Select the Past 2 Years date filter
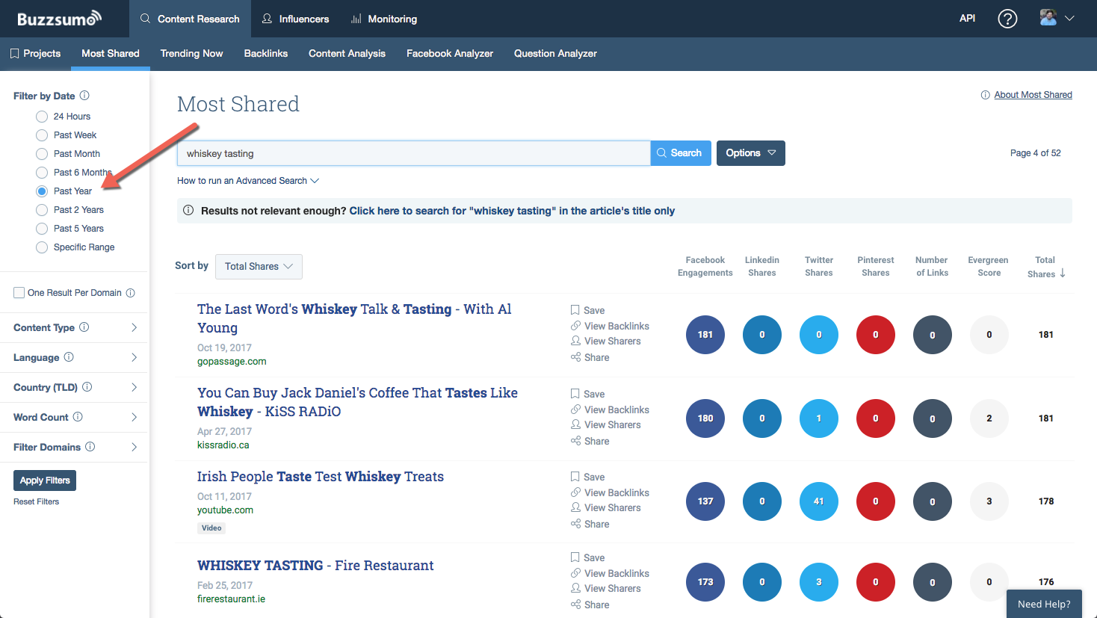Viewport: 1097px width, 618px height. [42, 210]
